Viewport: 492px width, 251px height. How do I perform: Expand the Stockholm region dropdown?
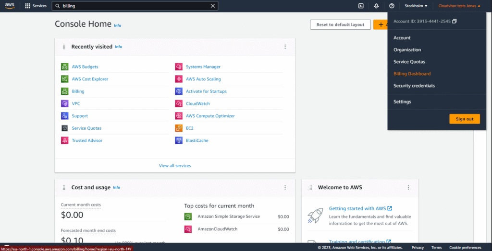[x=416, y=6]
